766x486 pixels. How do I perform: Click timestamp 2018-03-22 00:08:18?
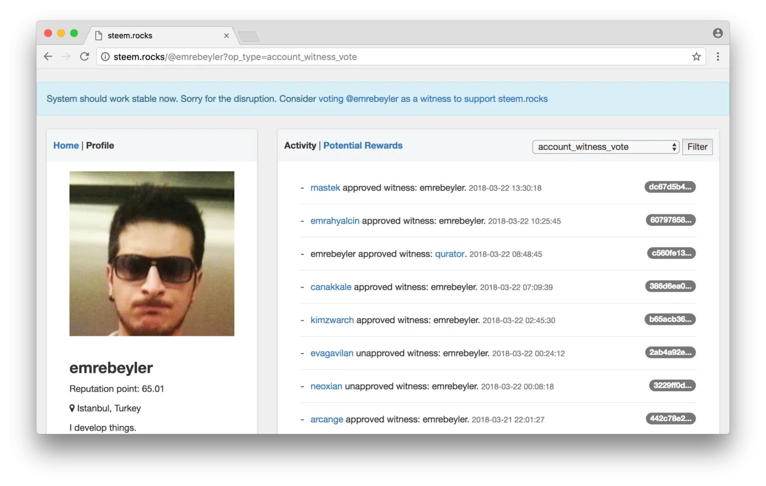click(x=517, y=386)
